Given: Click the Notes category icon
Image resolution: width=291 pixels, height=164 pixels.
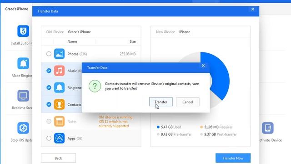Looking at the screenshot, I should (x=59, y=122).
